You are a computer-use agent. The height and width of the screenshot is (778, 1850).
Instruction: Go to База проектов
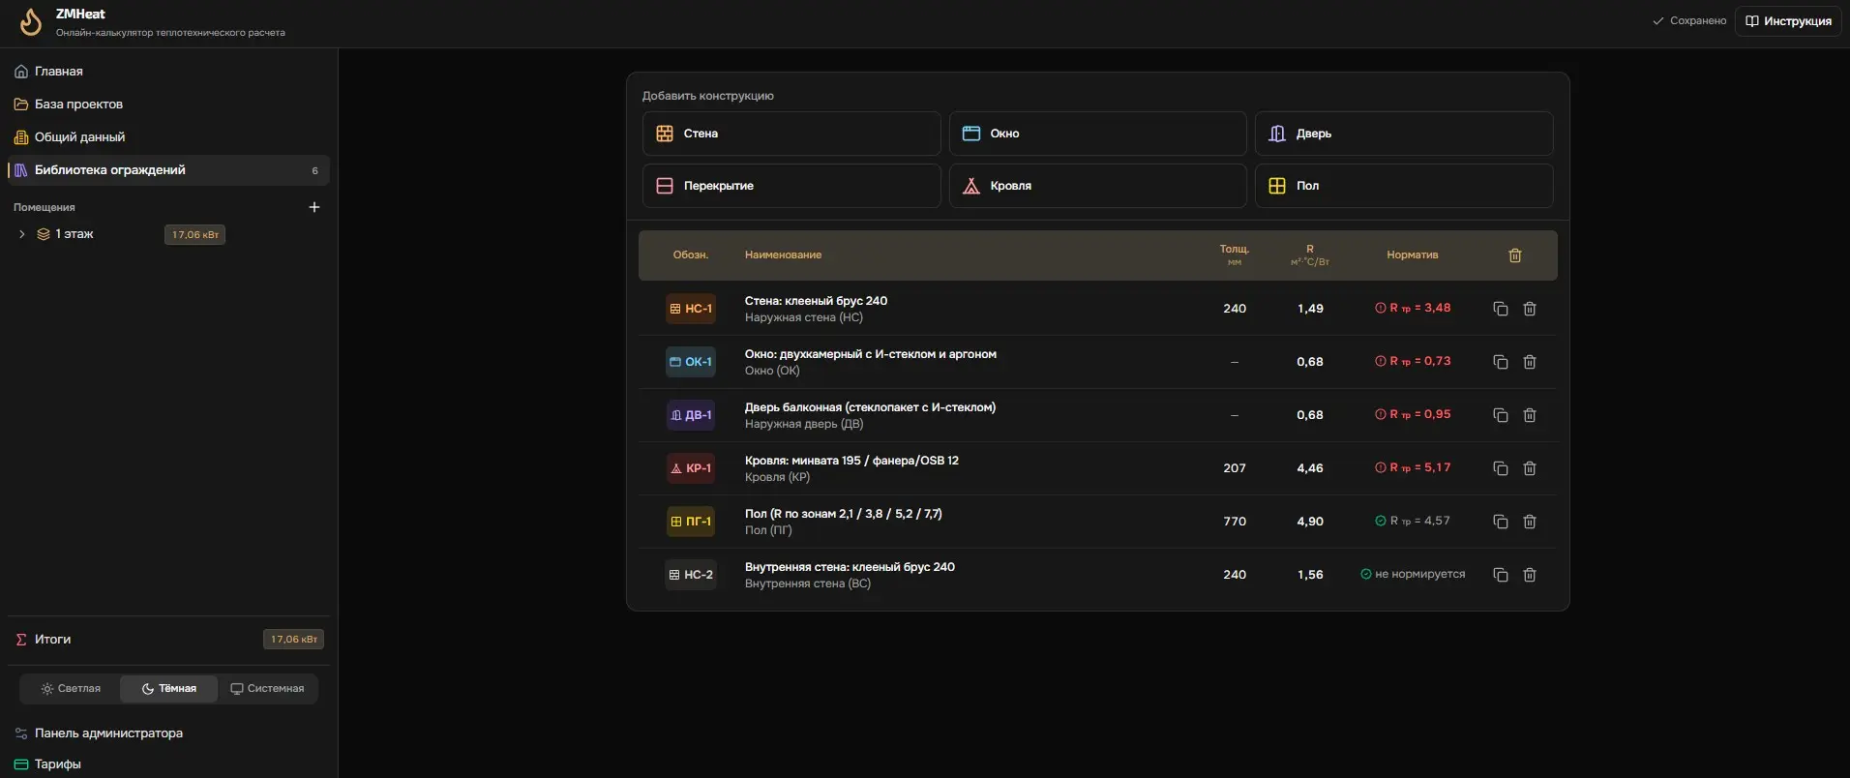(x=168, y=105)
